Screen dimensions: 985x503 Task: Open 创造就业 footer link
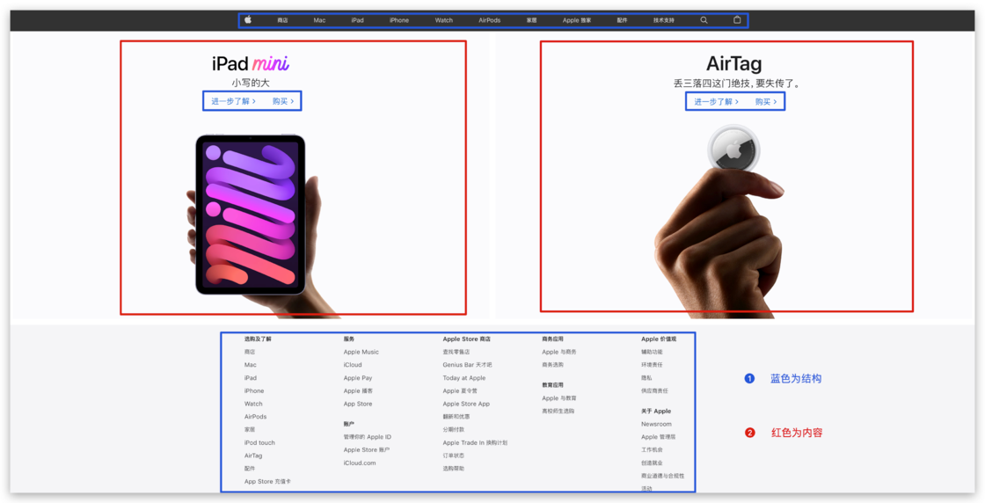[652, 463]
